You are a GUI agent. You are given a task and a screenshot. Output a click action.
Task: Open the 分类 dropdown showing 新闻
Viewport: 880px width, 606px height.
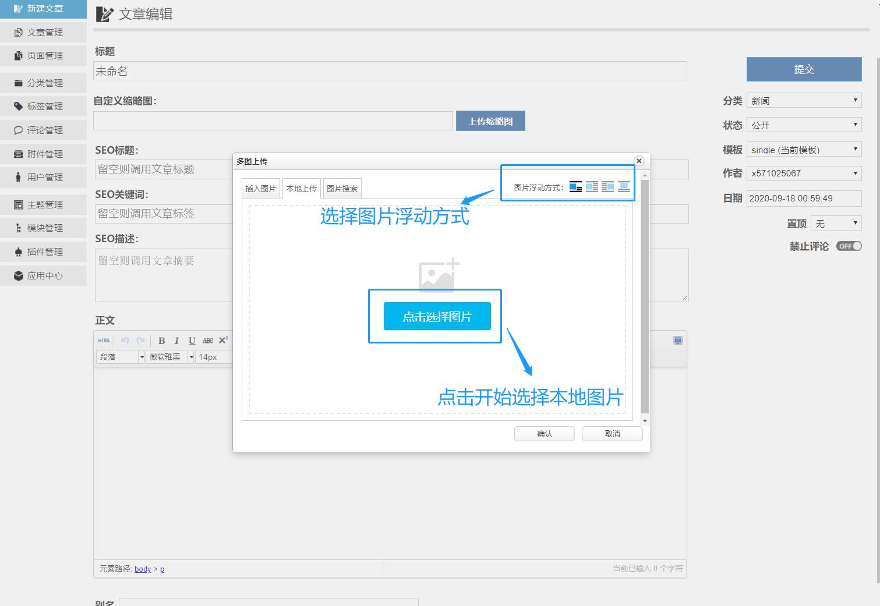click(804, 101)
